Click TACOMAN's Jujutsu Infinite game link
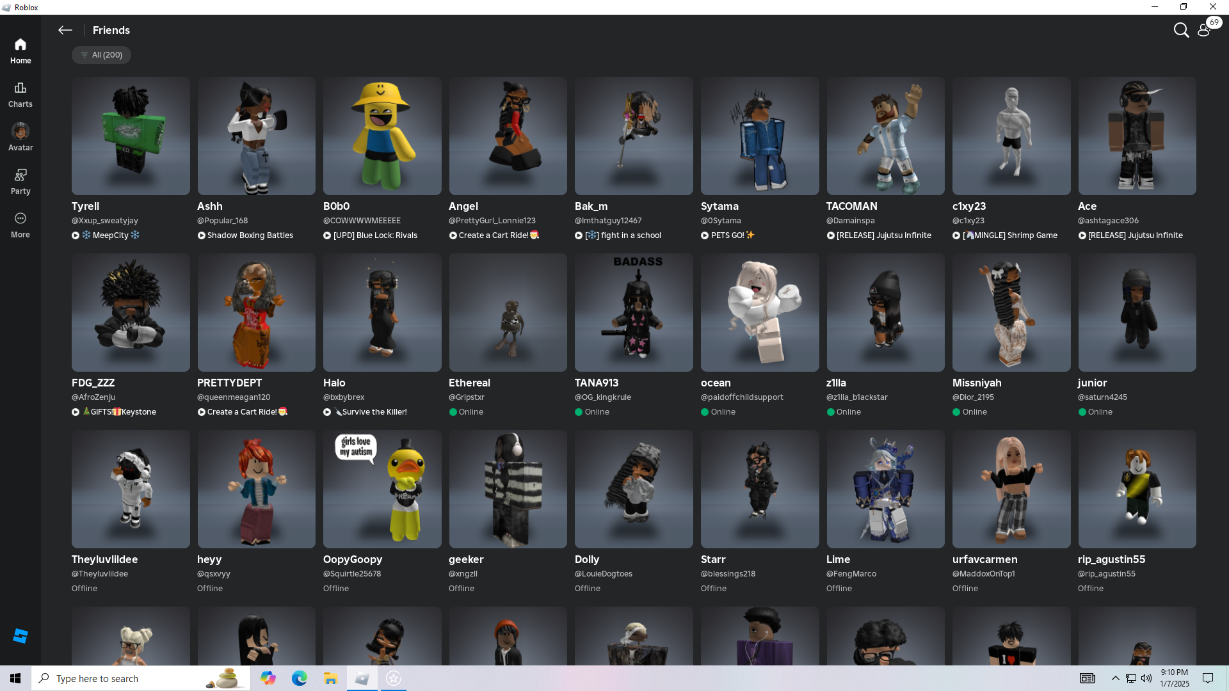The image size is (1229, 691). [x=883, y=235]
